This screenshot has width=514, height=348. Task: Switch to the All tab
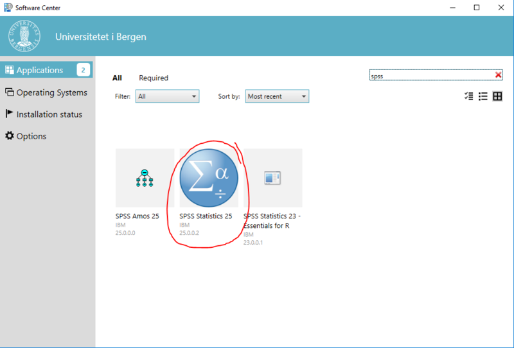coord(117,78)
